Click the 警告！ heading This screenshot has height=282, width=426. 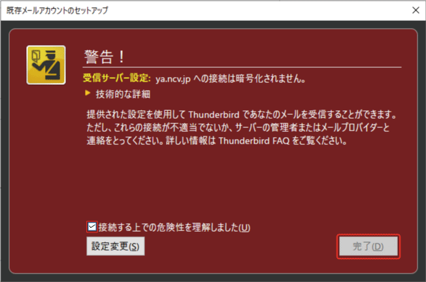tap(105, 57)
